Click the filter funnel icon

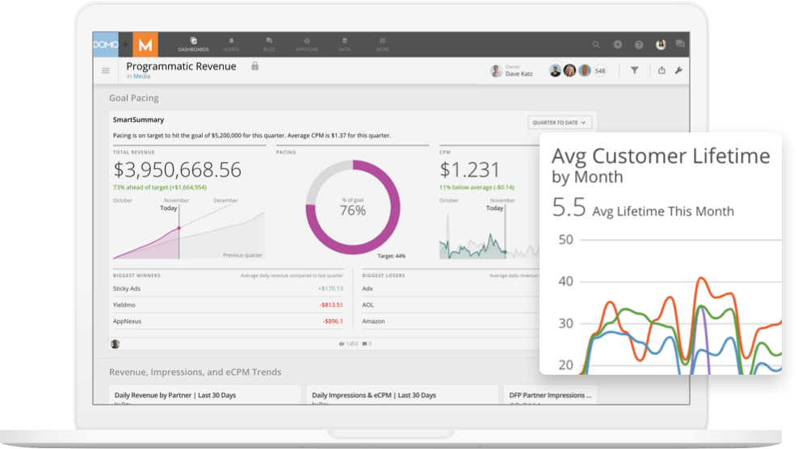pos(634,70)
